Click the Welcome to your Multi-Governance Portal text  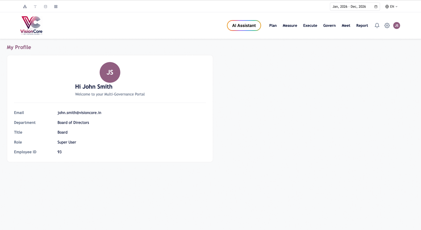point(110,94)
